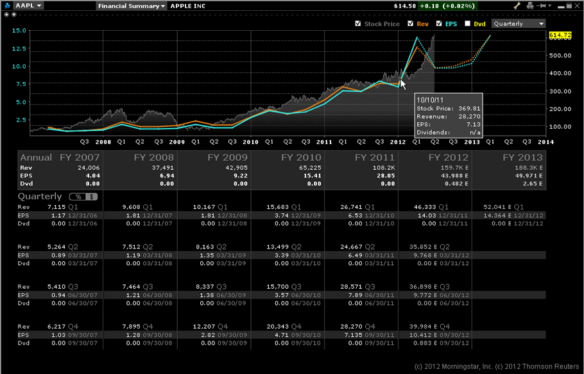Maximize the Financial Summary window
Viewport: 584px width, 374px height.
point(569,6)
